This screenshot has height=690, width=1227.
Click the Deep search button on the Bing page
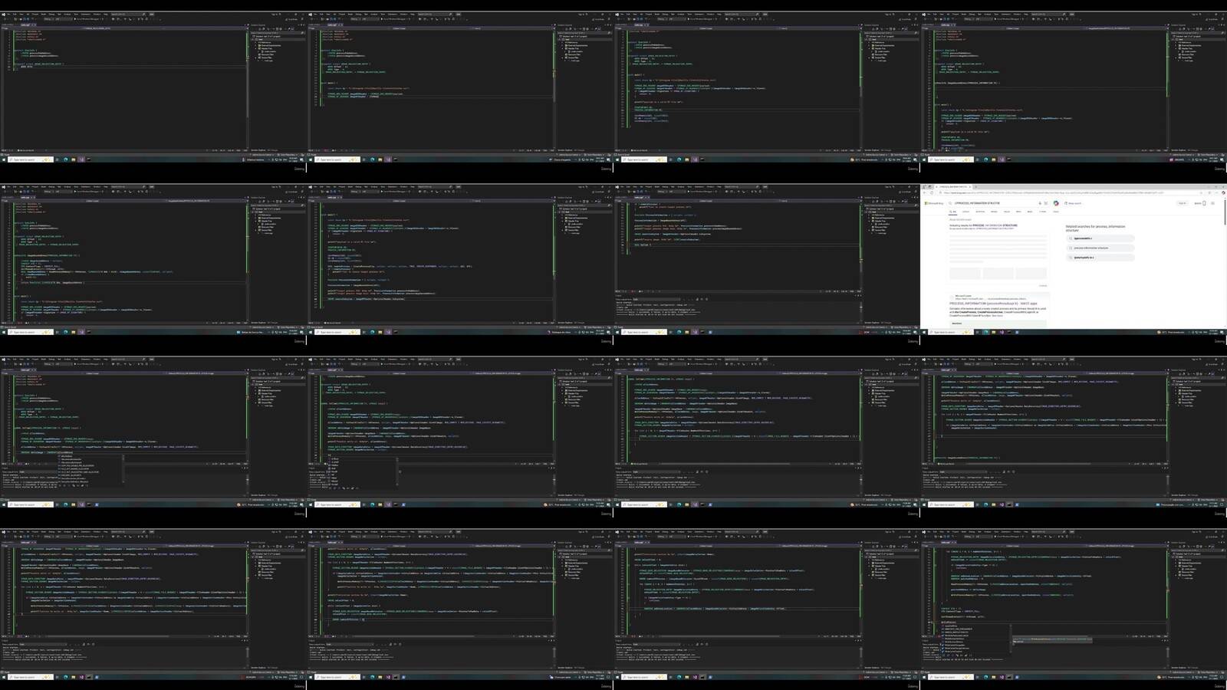1072,203
